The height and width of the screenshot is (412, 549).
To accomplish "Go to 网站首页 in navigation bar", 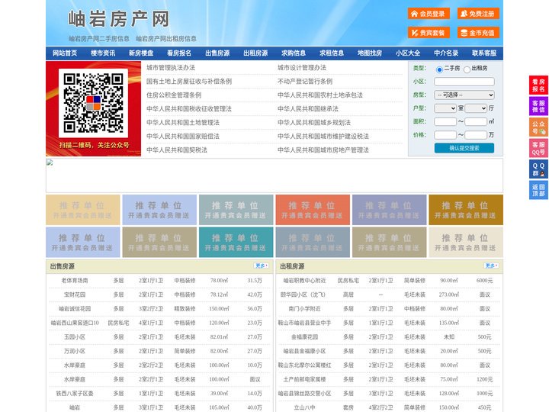I will click(65, 53).
